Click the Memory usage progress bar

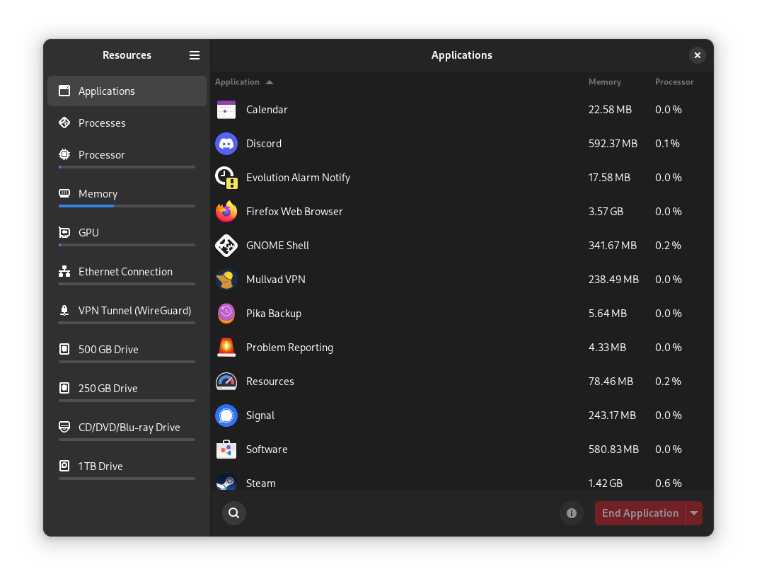[x=127, y=206]
